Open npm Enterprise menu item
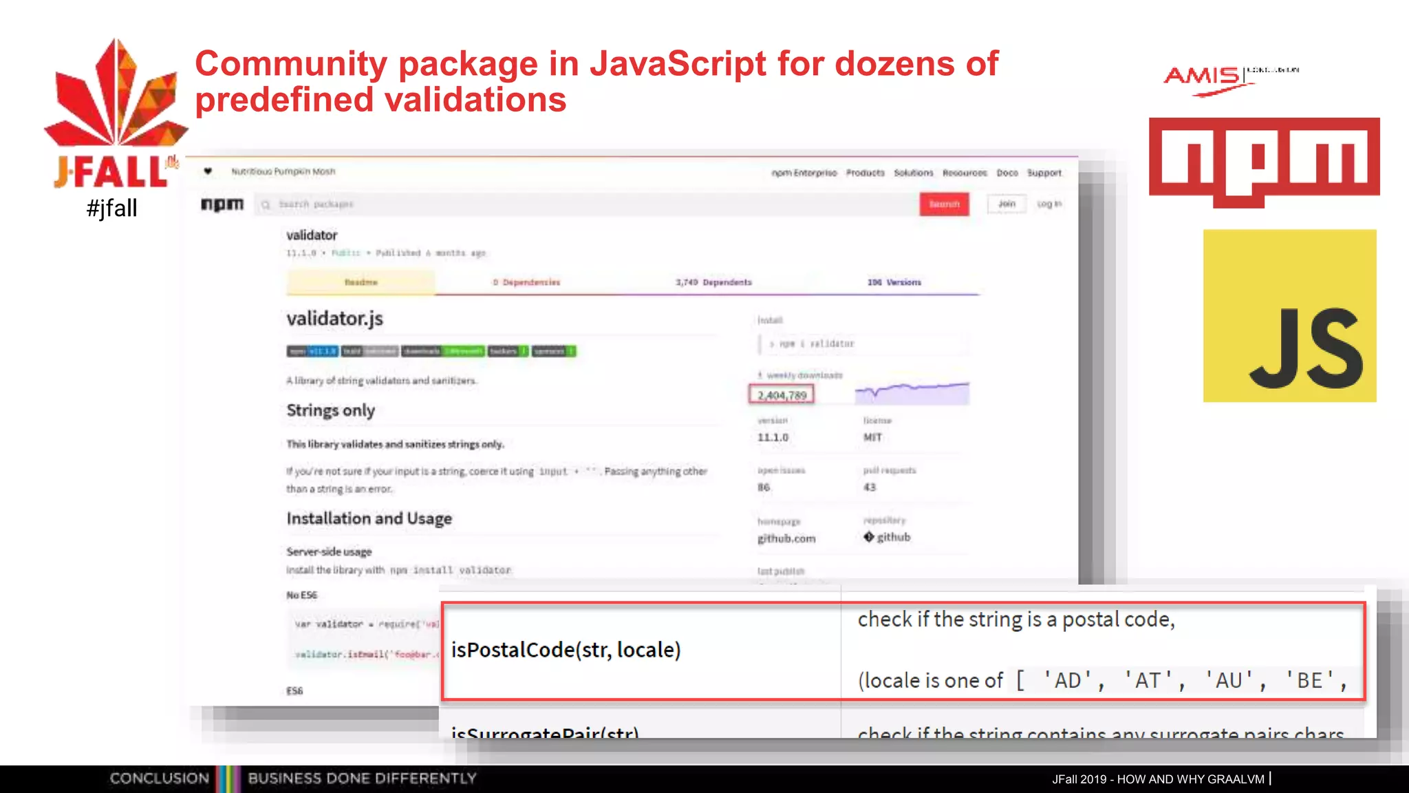 (804, 173)
